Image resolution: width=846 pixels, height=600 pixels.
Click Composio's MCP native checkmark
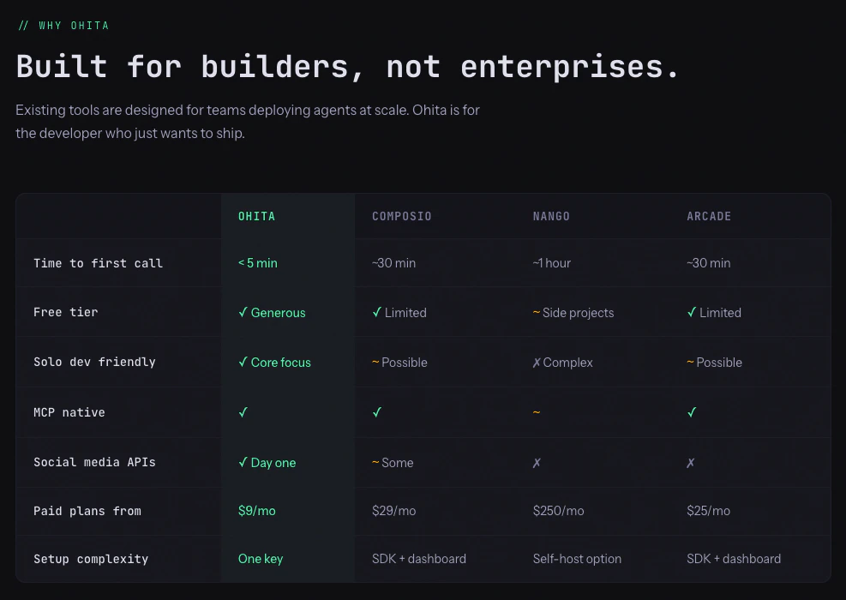(376, 412)
